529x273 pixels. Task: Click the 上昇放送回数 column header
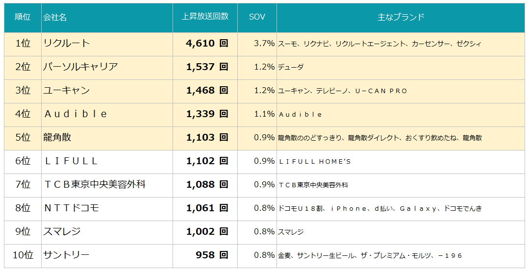tap(205, 17)
